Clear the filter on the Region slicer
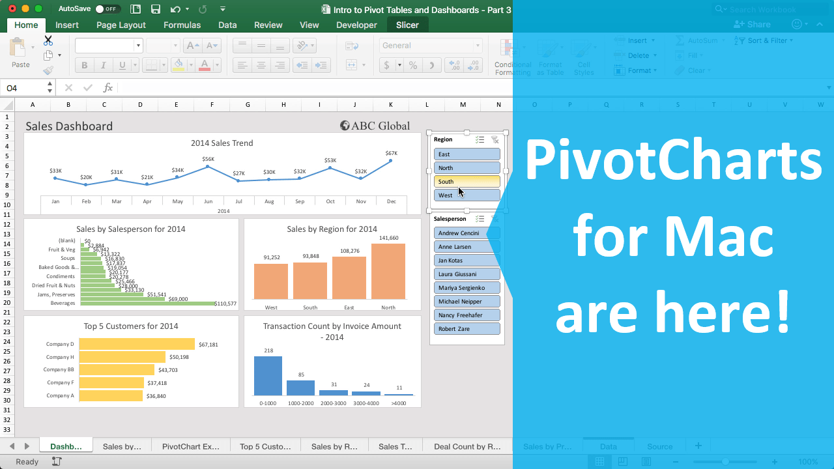The height and width of the screenshot is (469, 834). click(x=495, y=139)
